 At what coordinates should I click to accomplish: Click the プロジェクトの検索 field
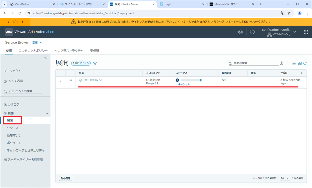point(23,91)
